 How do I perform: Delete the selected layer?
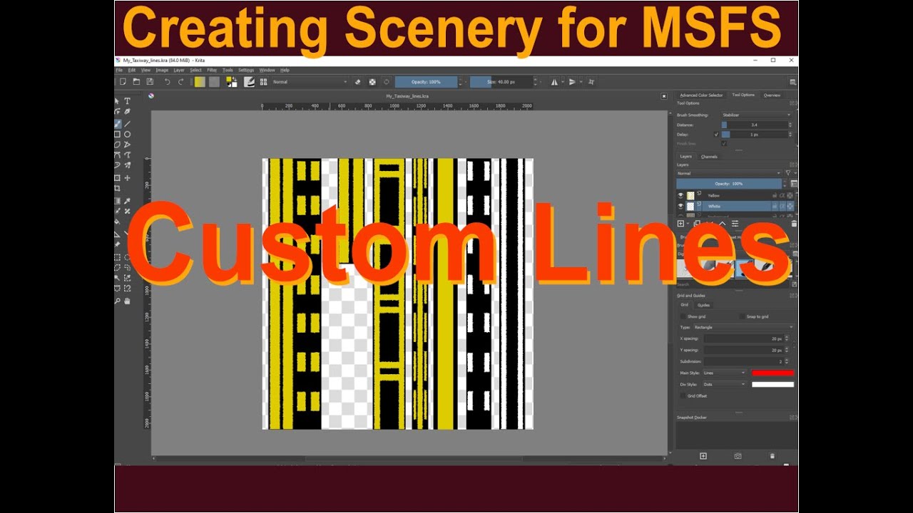[x=794, y=224]
